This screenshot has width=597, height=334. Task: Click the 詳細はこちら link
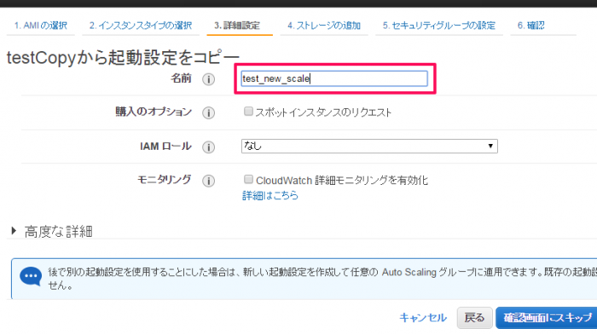click(270, 195)
